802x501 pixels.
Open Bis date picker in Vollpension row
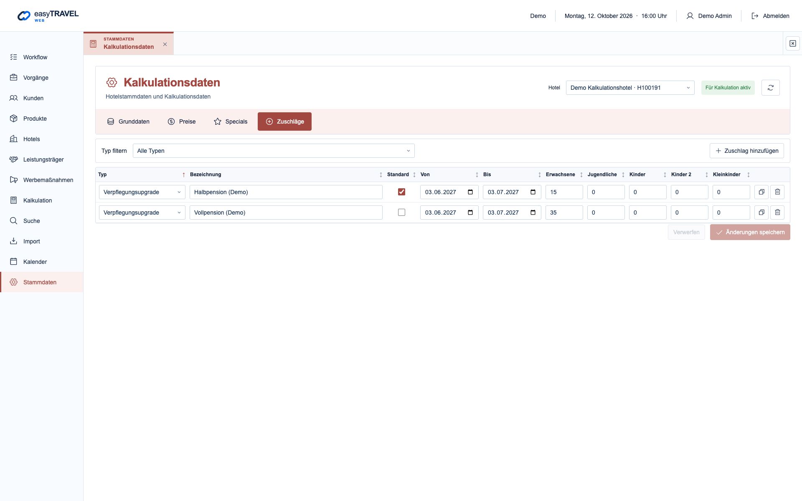click(x=533, y=213)
